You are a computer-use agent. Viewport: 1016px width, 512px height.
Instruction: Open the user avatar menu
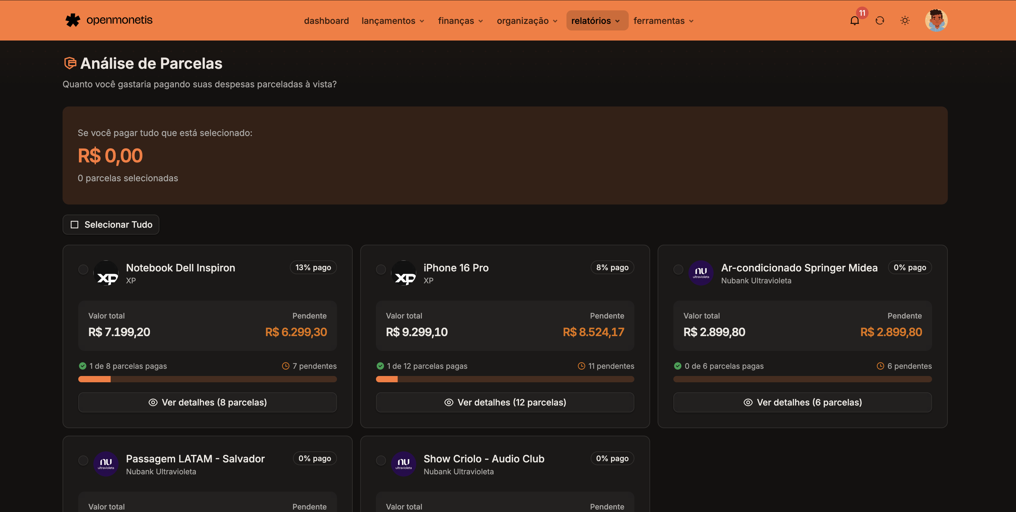click(x=936, y=20)
